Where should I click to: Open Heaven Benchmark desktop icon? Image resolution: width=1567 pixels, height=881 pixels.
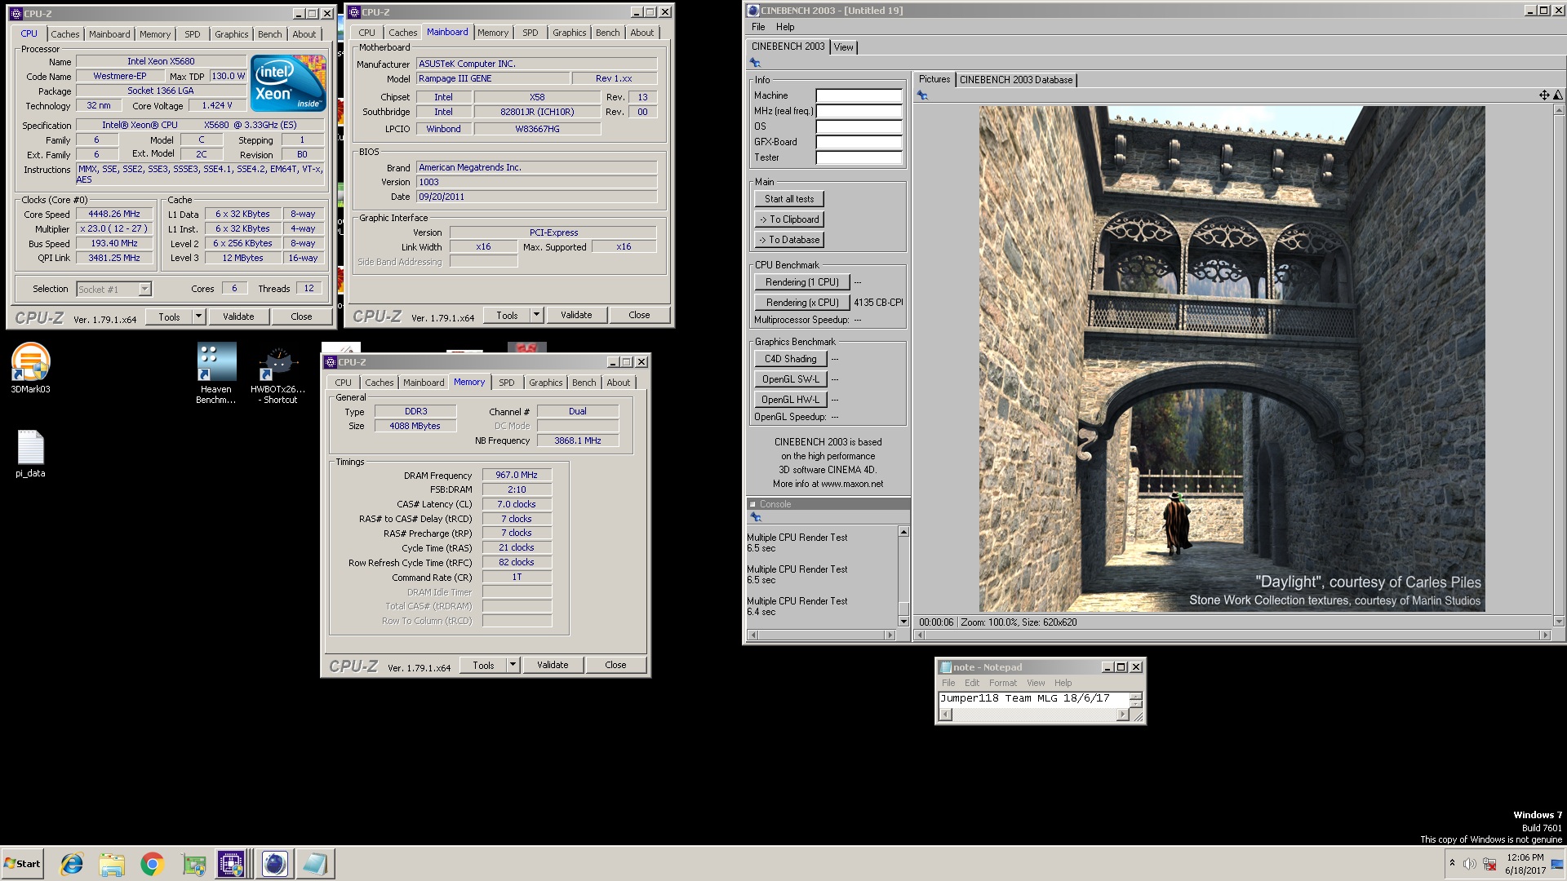pyautogui.click(x=216, y=374)
